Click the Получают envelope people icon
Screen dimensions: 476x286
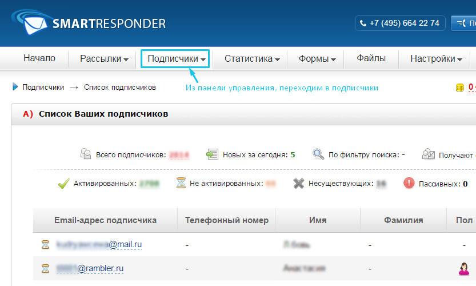pos(429,154)
